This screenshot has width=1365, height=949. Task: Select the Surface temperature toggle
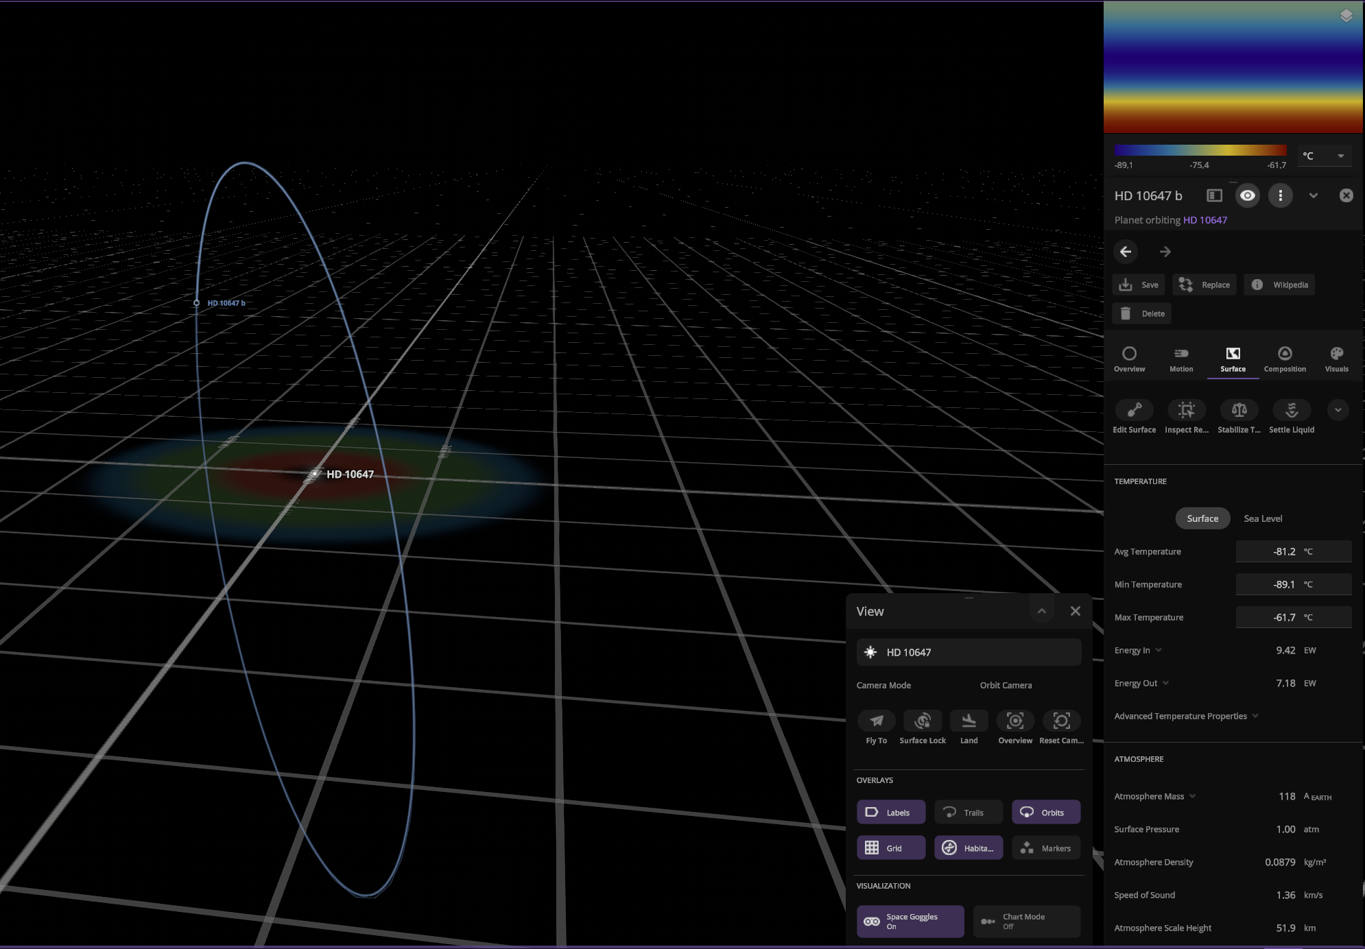(1202, 518)
